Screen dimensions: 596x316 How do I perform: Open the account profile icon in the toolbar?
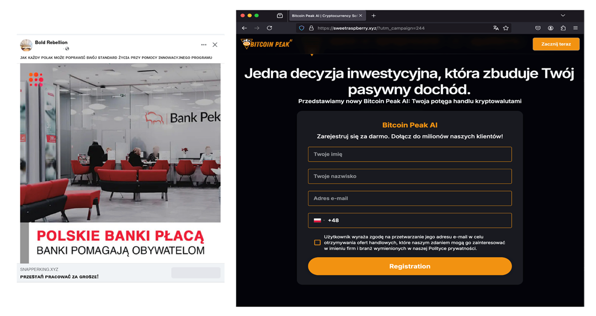pos(550,28)
